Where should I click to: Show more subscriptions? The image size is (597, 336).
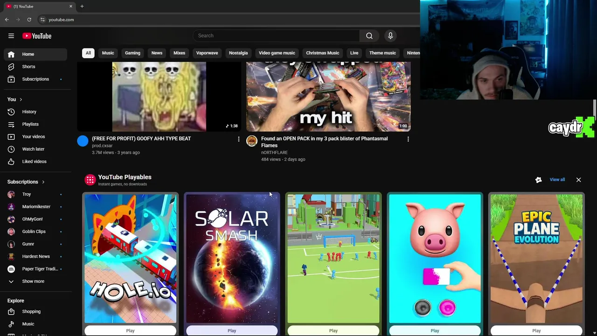35,281
